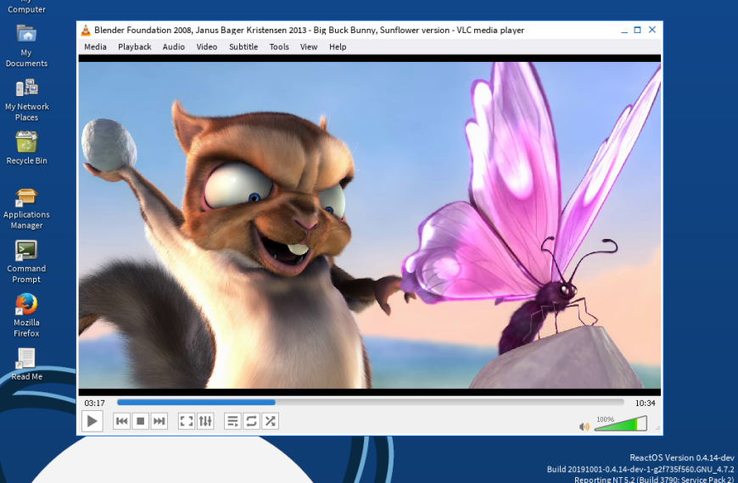Viewport: 738px width, 483px height.
Task: Jump to previous media track
Action: 121,421
